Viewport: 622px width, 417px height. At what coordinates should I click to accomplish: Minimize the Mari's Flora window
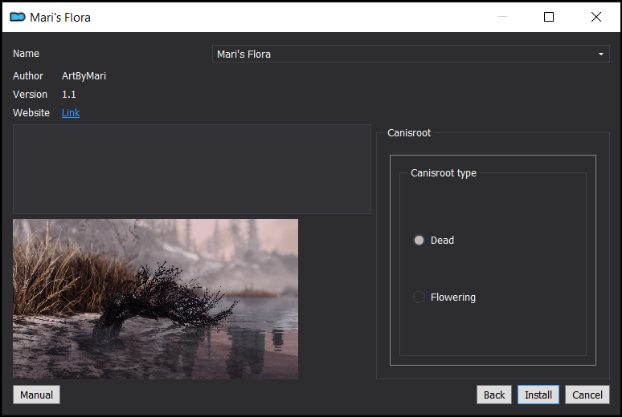point(502,17)
